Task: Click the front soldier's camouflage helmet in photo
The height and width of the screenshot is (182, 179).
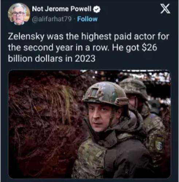Action: [x=105, y=94]
